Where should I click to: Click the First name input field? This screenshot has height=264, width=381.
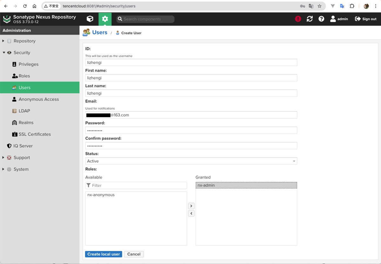[191, 78]
